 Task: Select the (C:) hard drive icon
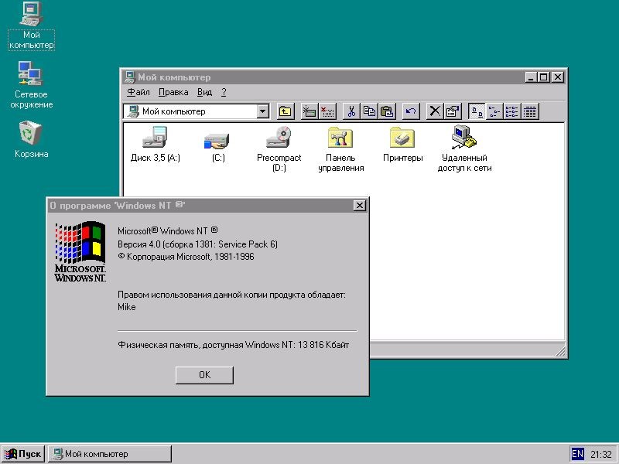click(218, 147)
